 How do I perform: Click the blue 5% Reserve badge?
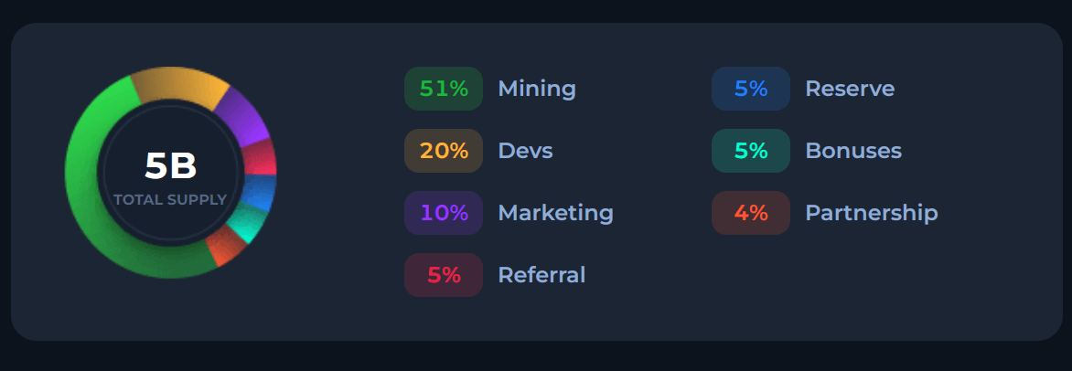[751, 89]
